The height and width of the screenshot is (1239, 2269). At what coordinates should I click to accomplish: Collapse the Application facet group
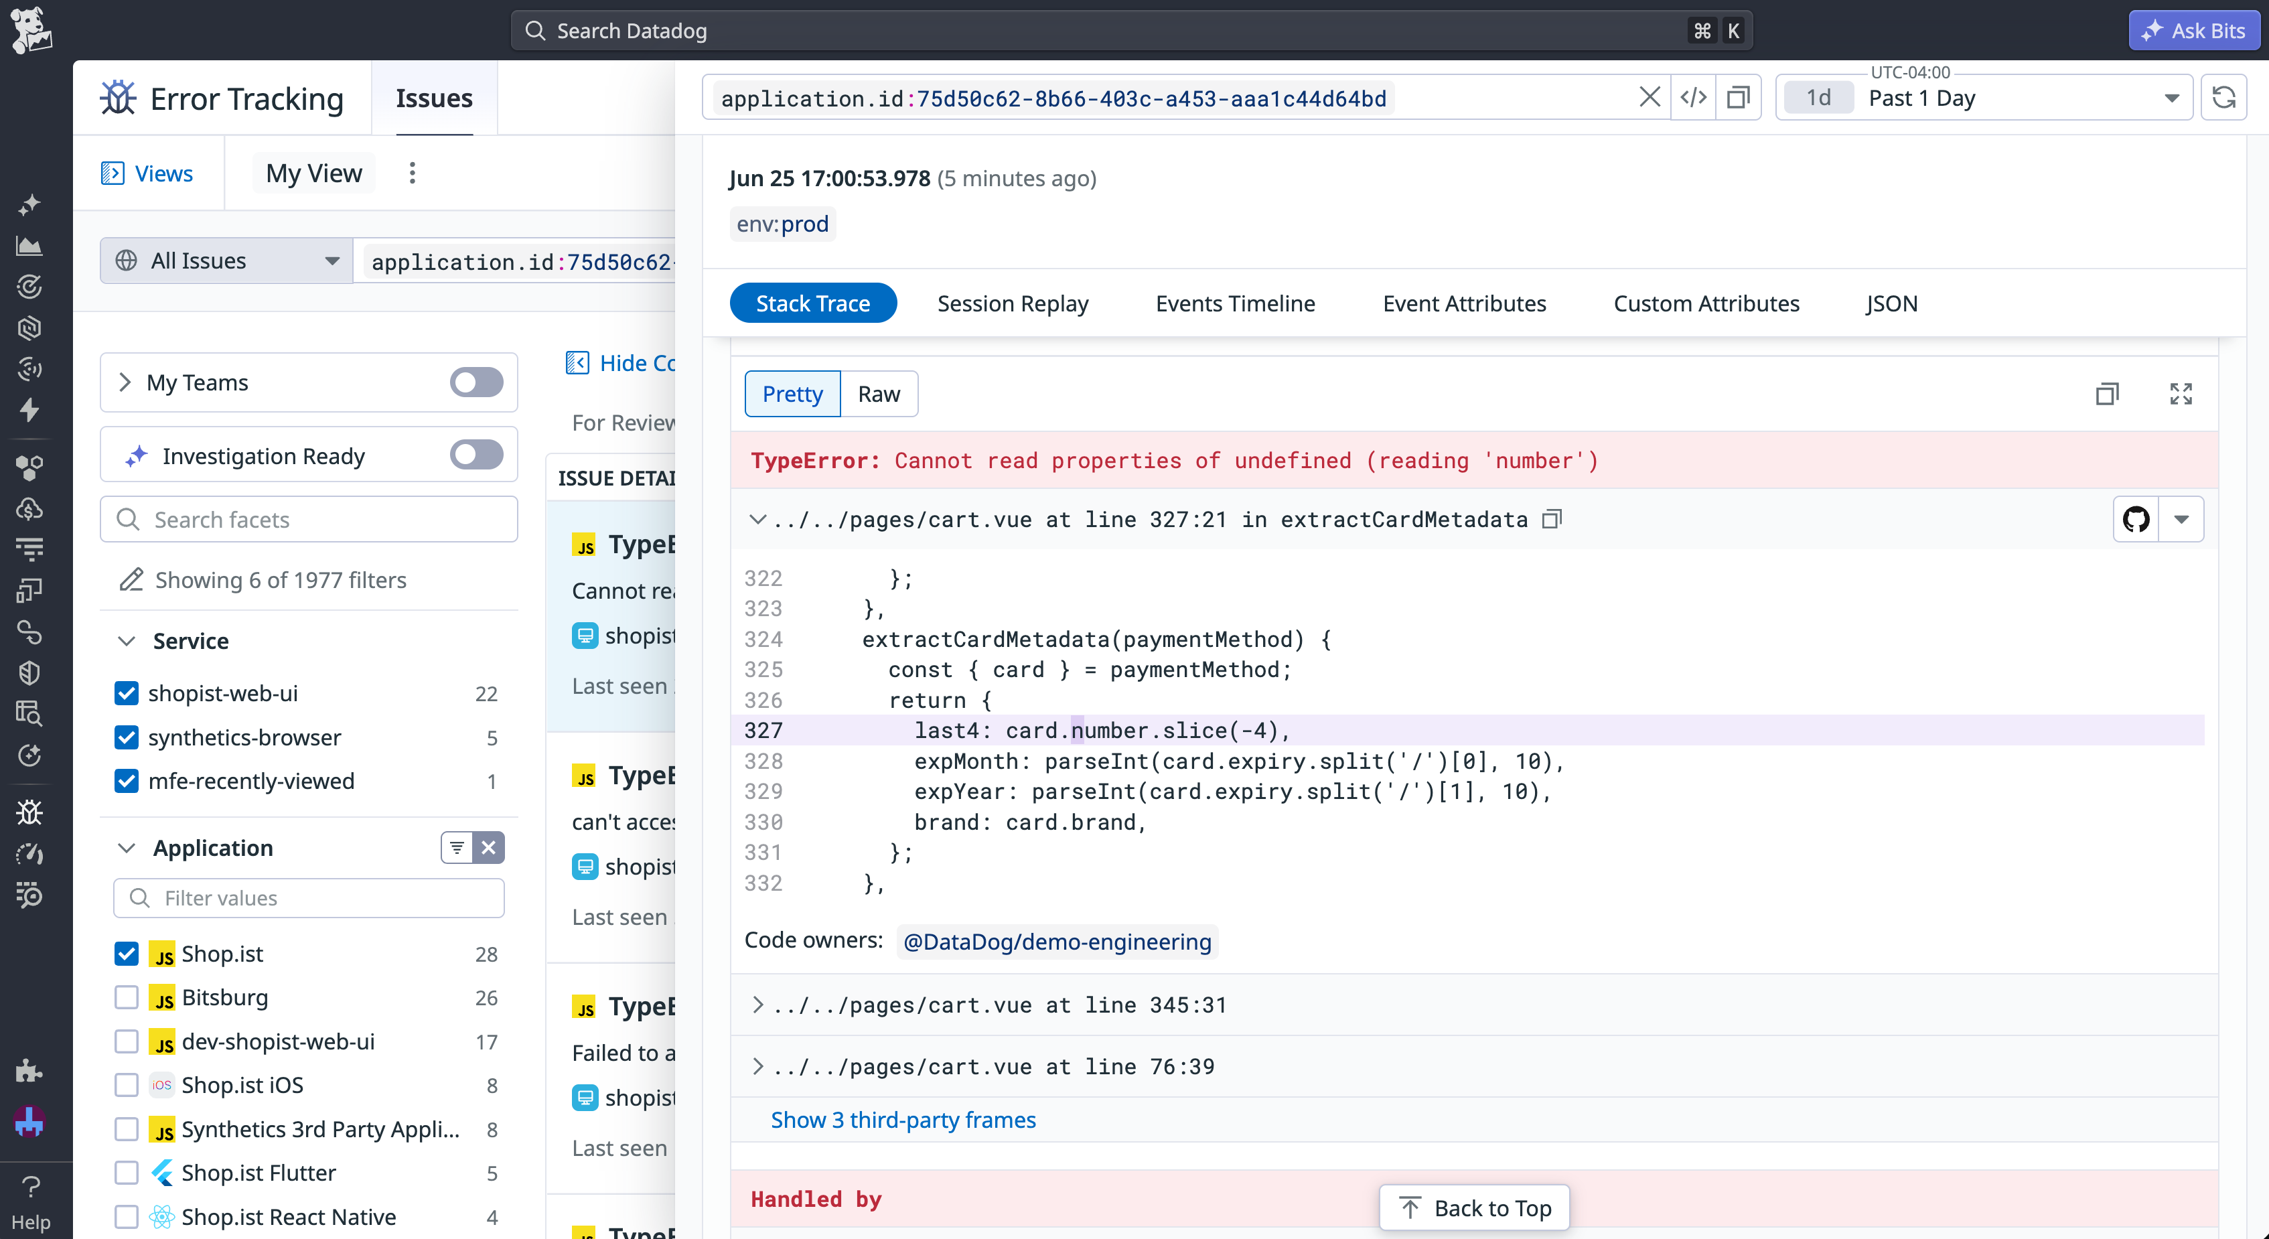tap(127, 849)
